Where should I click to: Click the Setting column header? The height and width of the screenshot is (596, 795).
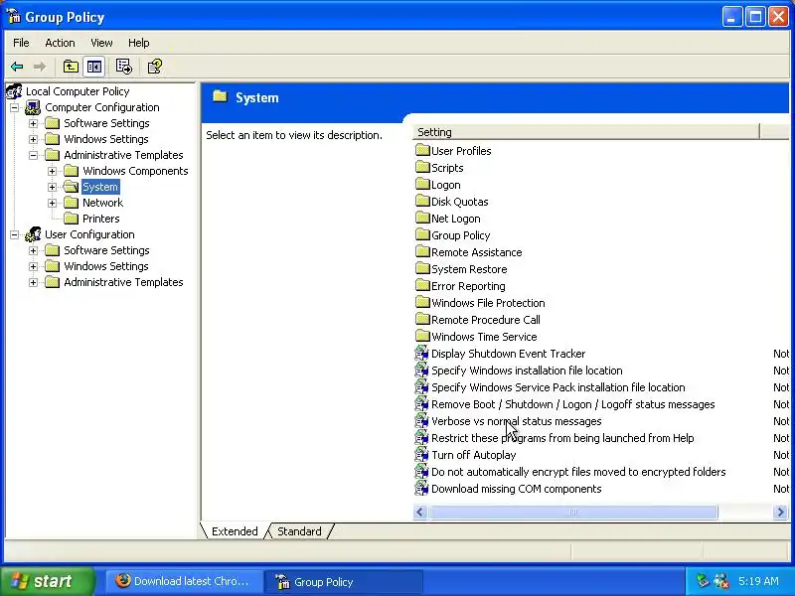click(x=586, y=132)
